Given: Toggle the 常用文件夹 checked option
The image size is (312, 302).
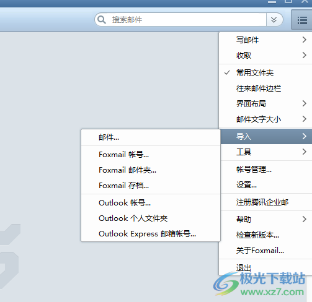Looking at the screenshot, I should tap(265, 72).
